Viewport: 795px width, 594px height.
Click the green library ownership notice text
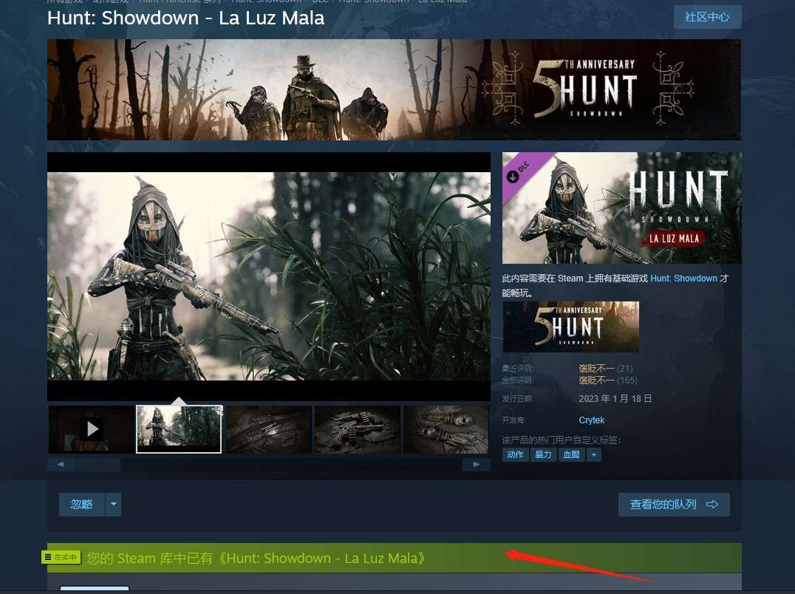(256, 558)
